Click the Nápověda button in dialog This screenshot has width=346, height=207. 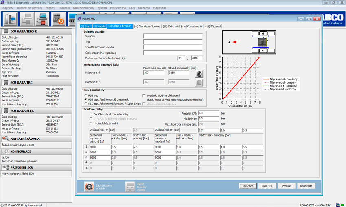tap(306, 186)
